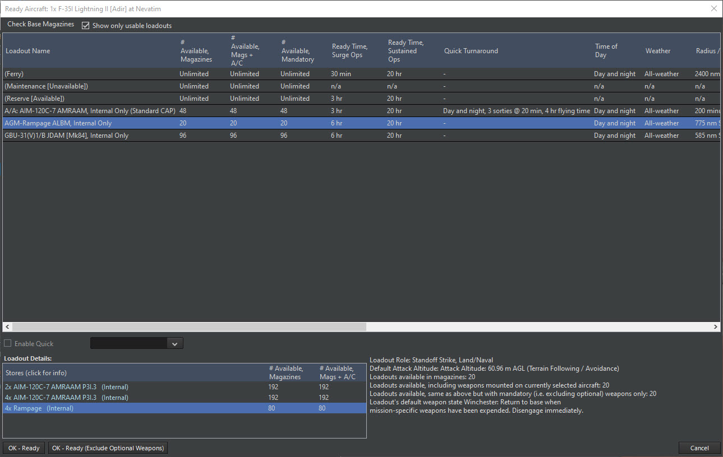
Task: Click the Stores (click for info) header
Action: pos(135,373)
